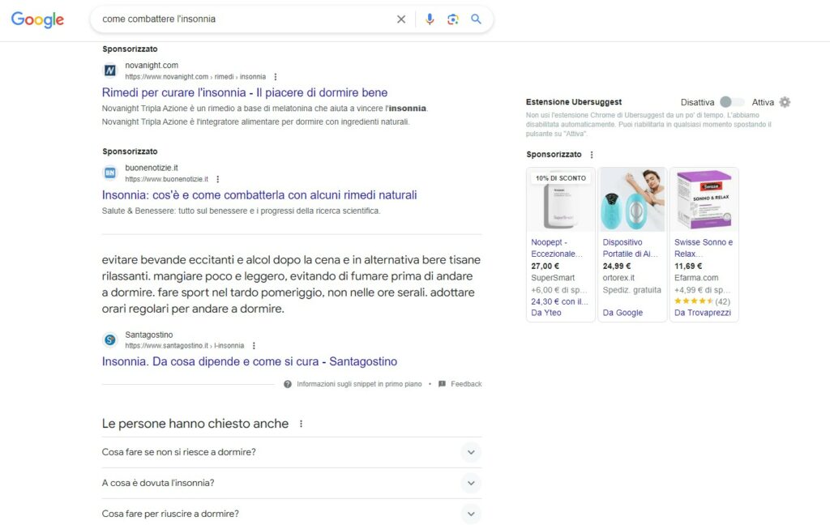830x525 pixels.
Task: Select the Swisse Sonno e Relax product thumbnail
Action: [x=704, y=200]
